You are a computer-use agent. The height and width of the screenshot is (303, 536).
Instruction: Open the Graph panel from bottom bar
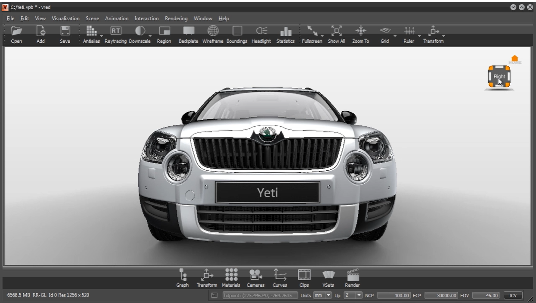(183, 275)
